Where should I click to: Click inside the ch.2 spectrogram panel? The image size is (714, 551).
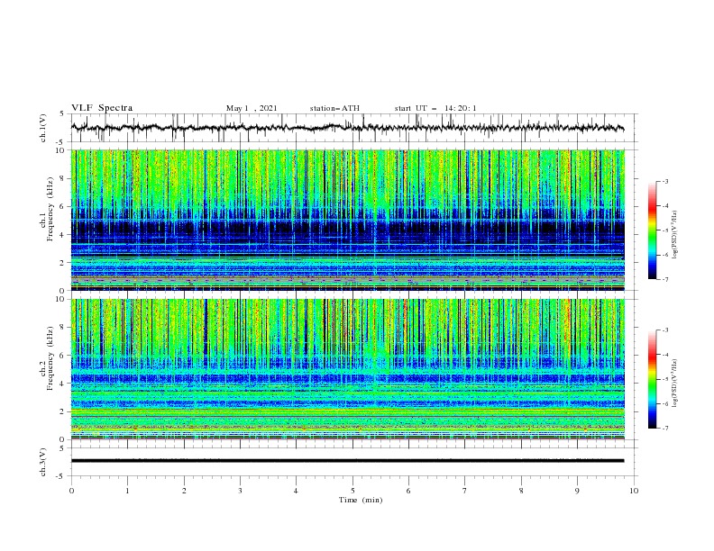pyautogui.click(x=348, y=369)
